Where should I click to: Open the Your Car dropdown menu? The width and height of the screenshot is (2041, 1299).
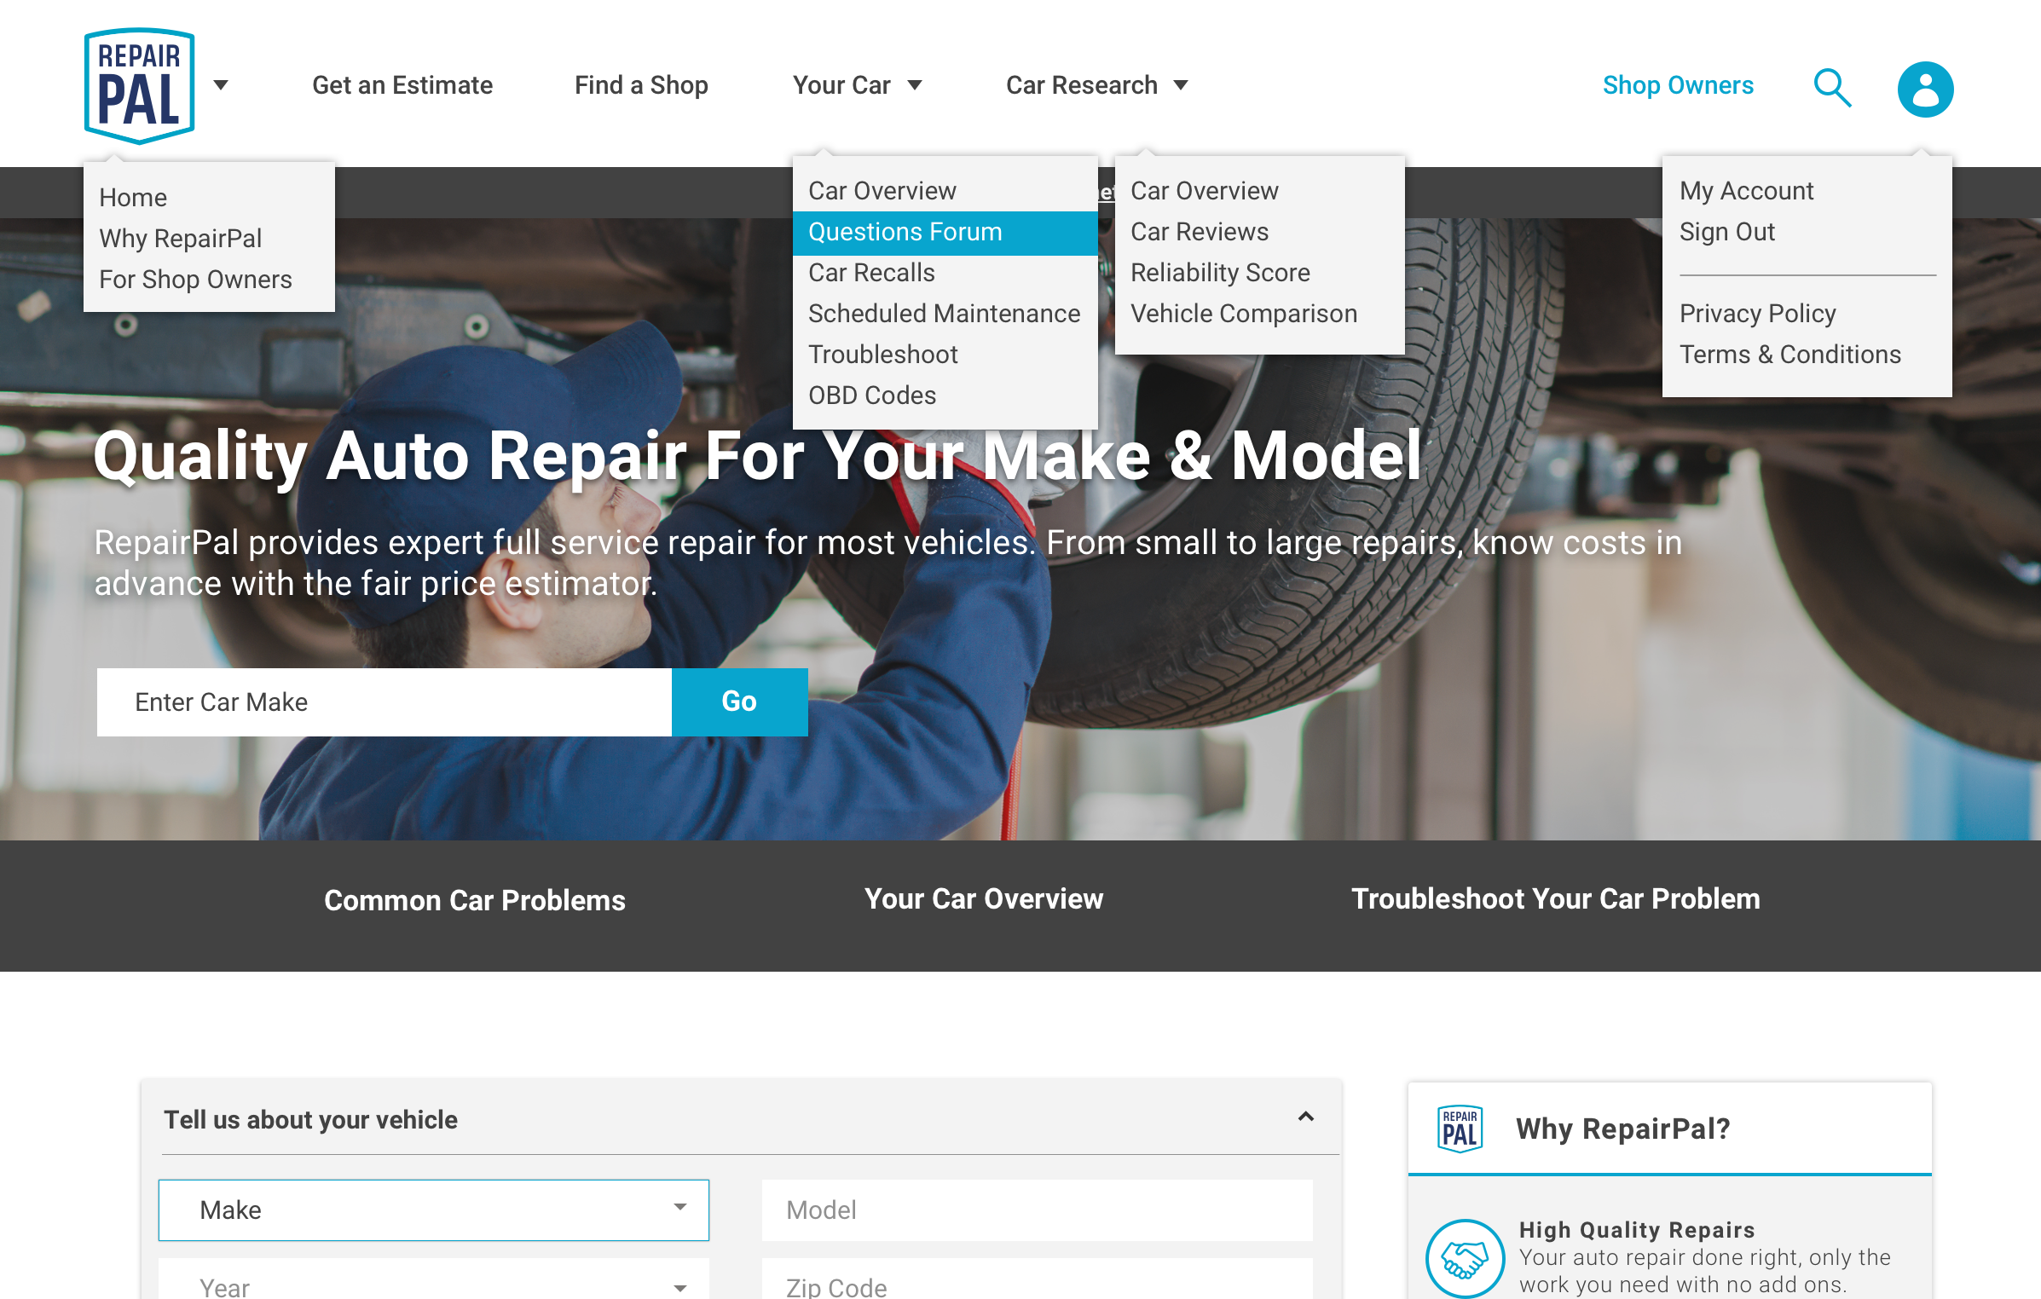point(857,85)
